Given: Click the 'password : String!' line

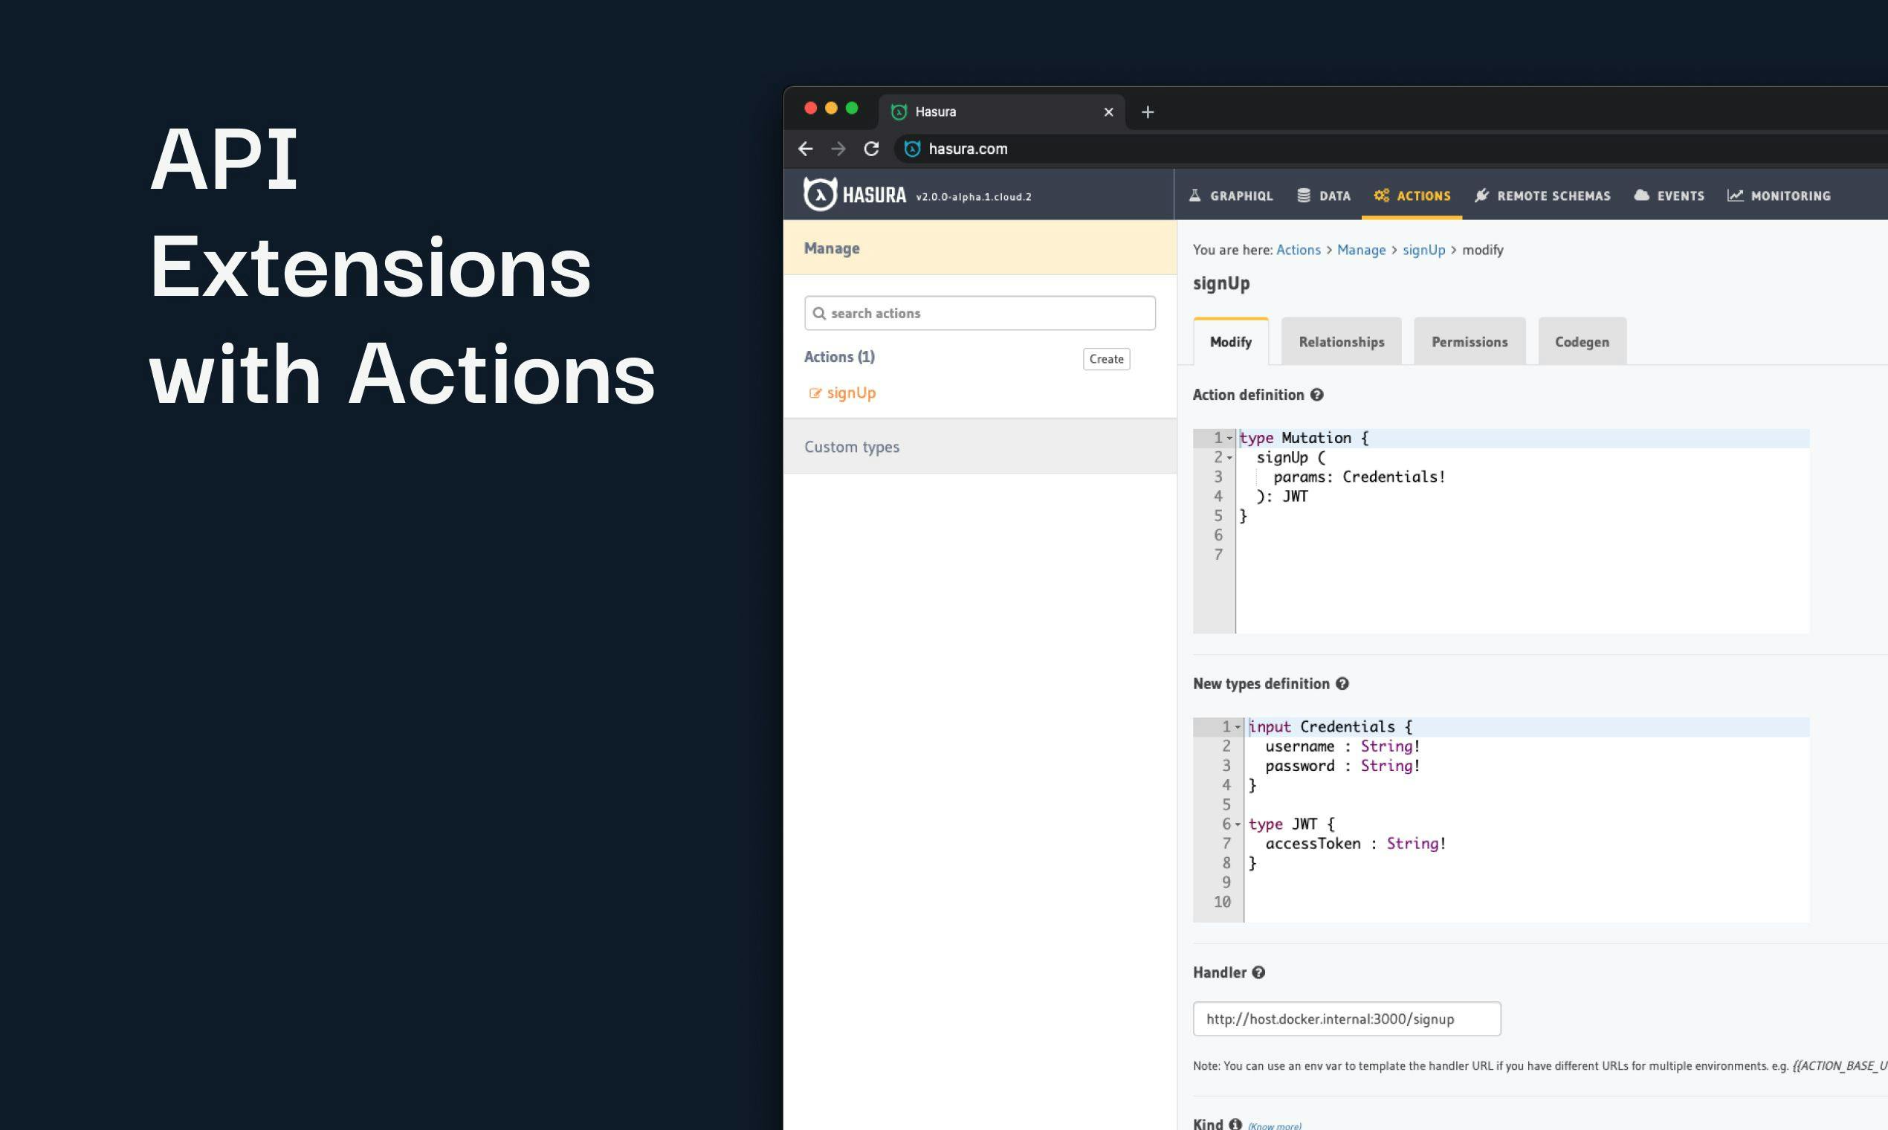Looking at the screenshot, I should (x=1343, y=766).
